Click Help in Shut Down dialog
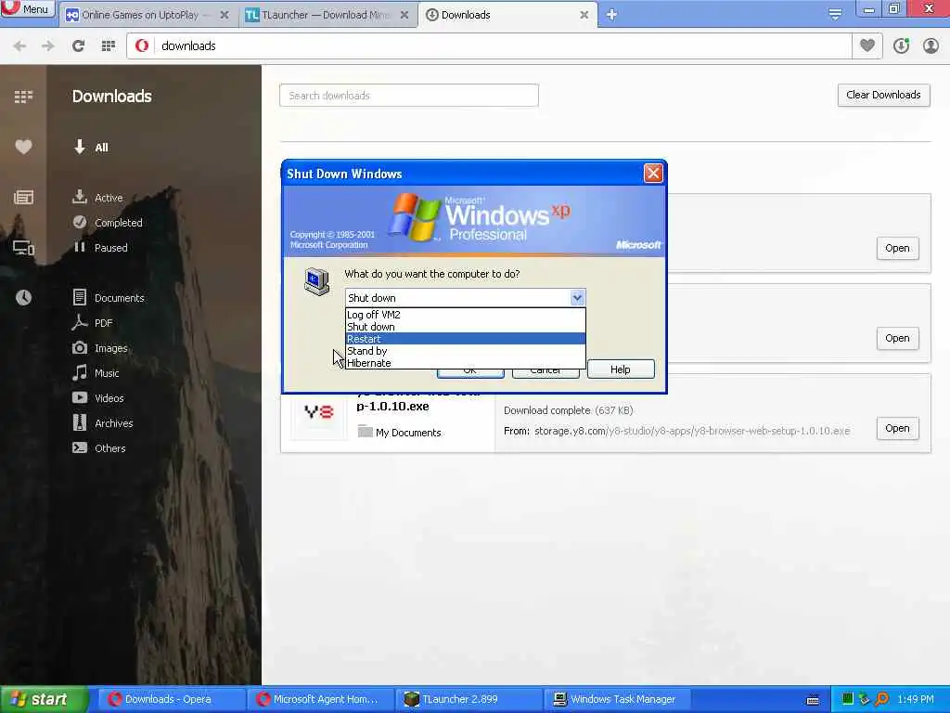 [x=621, y=369]
